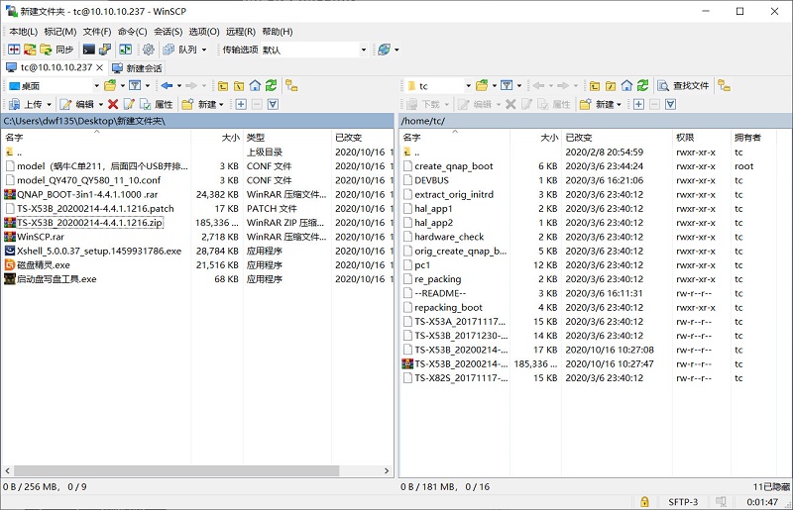793x510 pixels.
Task: Click the local path bar C:\Users\dwf135\Desktop
Action: (197, 121)
